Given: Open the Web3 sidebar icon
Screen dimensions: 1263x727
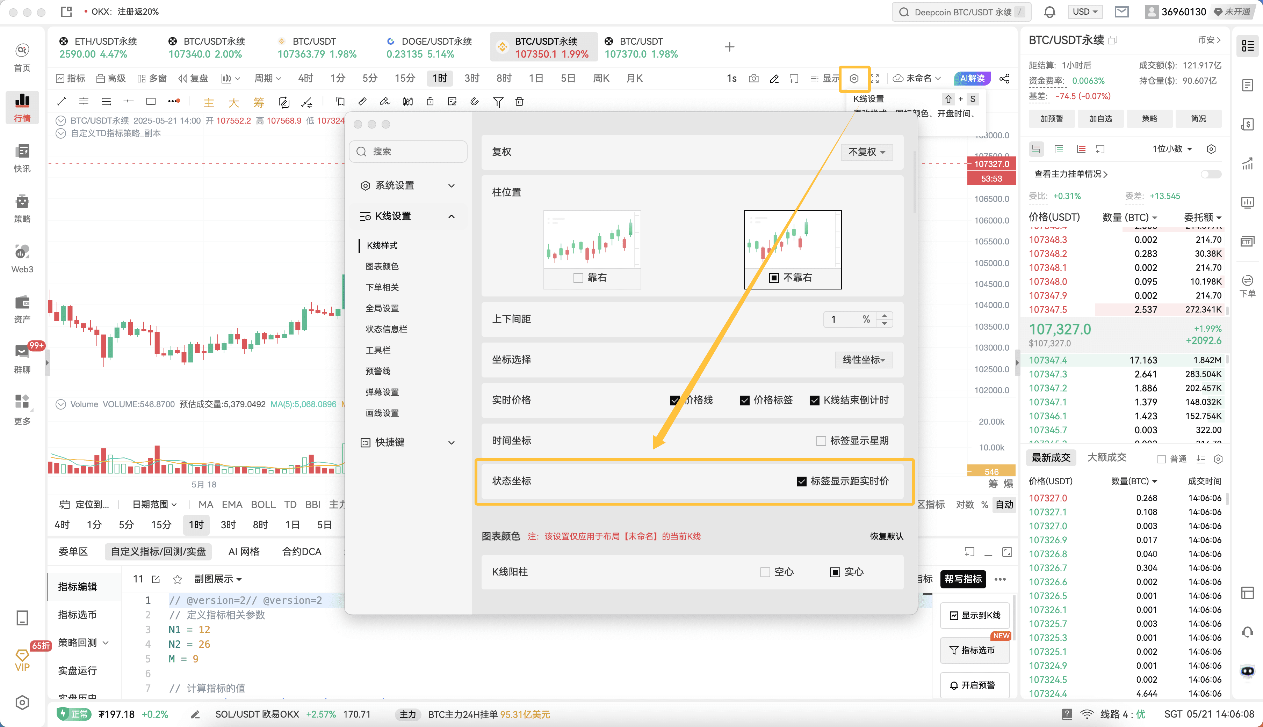Looking at the screenshot, I should pyautogui.click(x=22, y=259).
